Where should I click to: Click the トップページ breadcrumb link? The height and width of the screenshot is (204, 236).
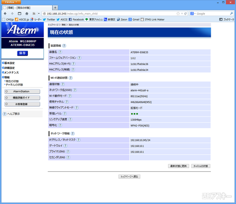pyautogui.click(x=53, y=25)
